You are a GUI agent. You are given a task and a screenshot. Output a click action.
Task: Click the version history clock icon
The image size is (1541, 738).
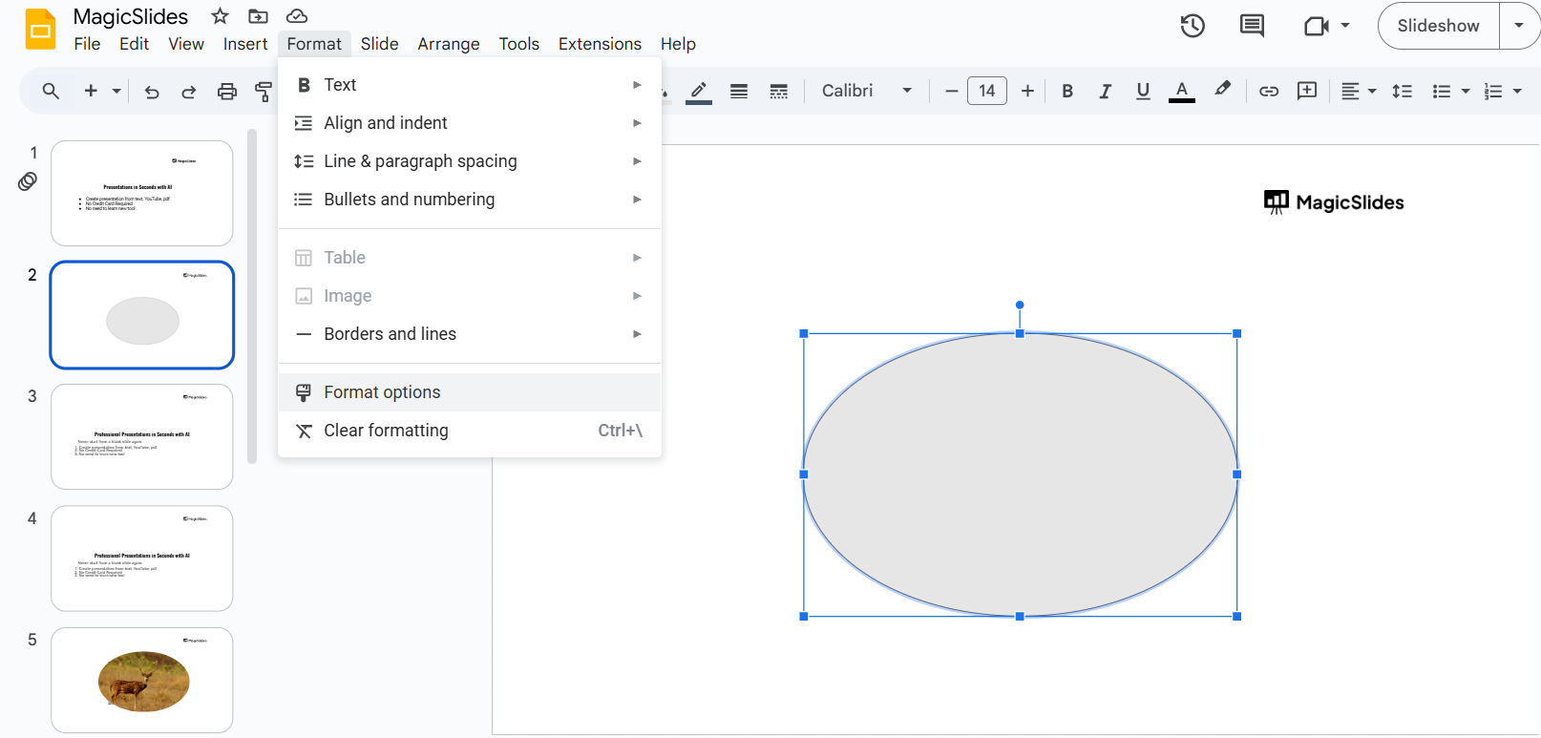(x=1192, y=26)
